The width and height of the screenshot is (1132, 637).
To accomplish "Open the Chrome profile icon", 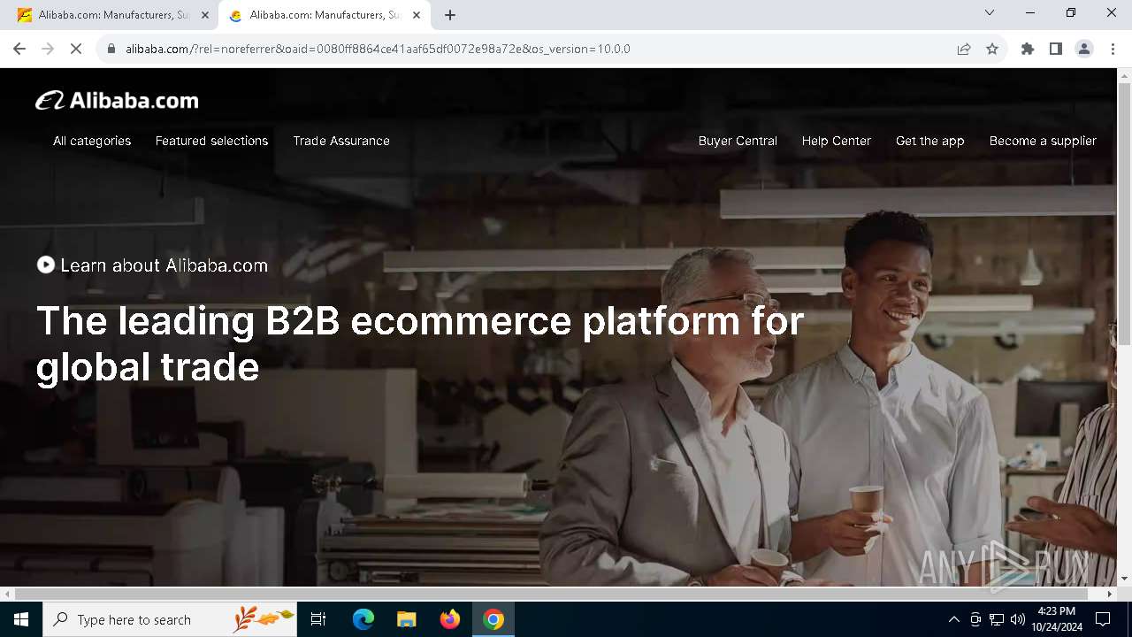I will 1084,49.
